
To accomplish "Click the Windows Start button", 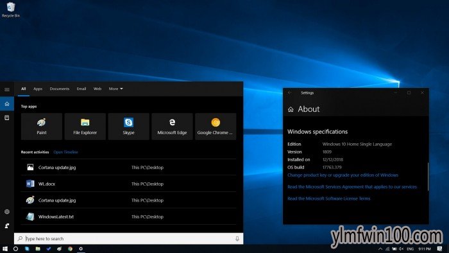I will (5, 249).
